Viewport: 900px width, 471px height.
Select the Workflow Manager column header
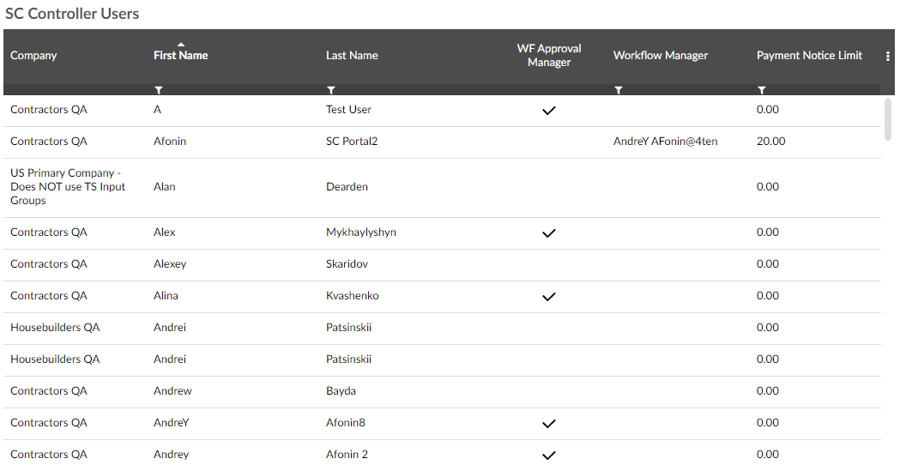(661, 56)
